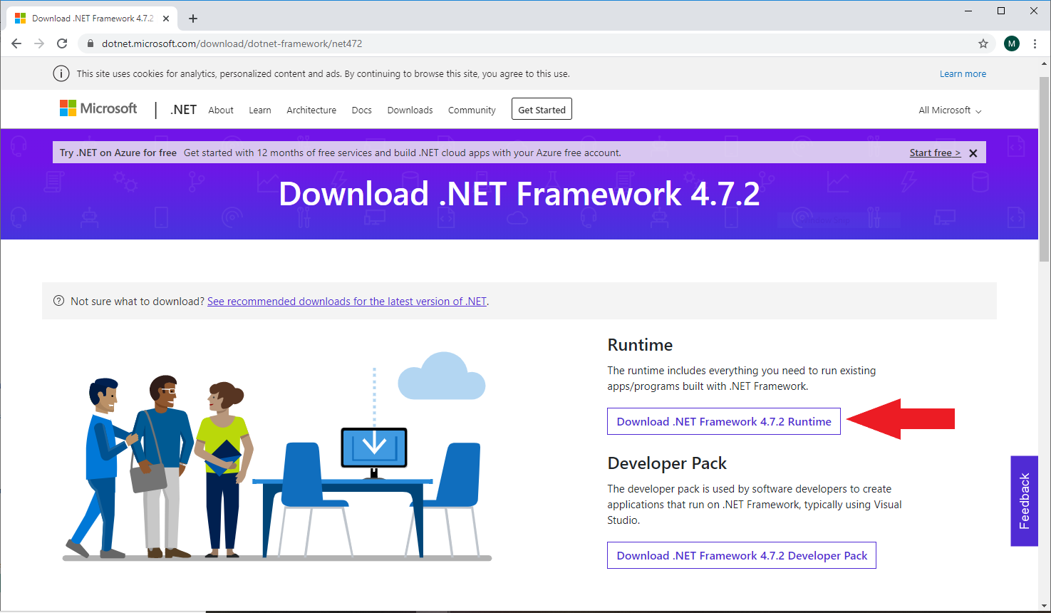Screen dimensions: 1051x613
Task: Reload the page with refresh icon
Action: click(62, 43)
